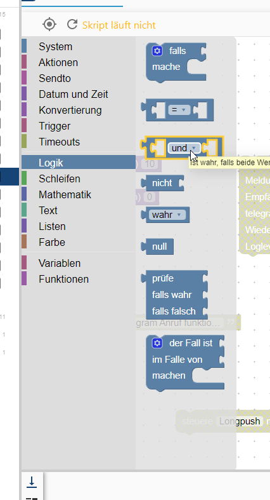Open the equals operator dropdown
Viewport: 270px width, 500px height.
179,110
